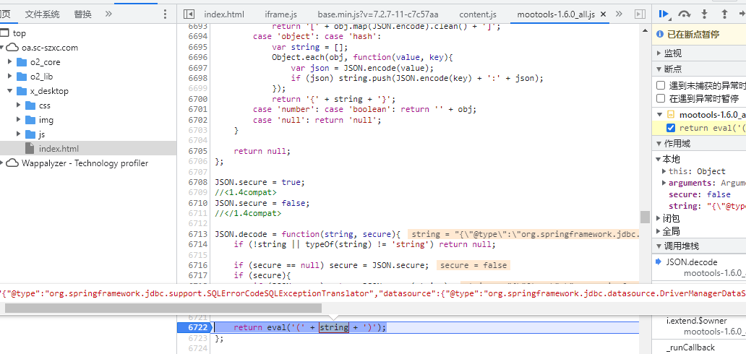Collapse the x_desktop folder
Screen dimensions: 746x354
pyautogui.click(x=10, y=91)
